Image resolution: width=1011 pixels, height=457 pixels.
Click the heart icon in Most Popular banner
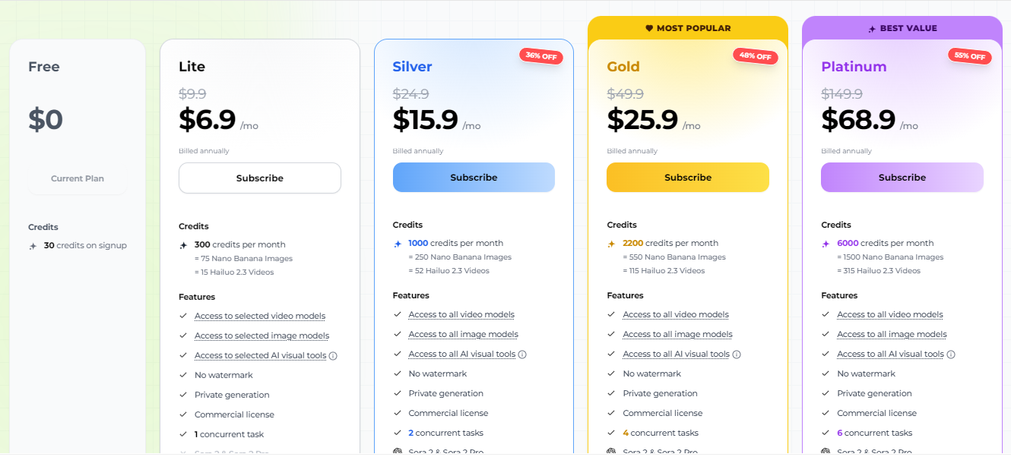[x=649, y=28]
